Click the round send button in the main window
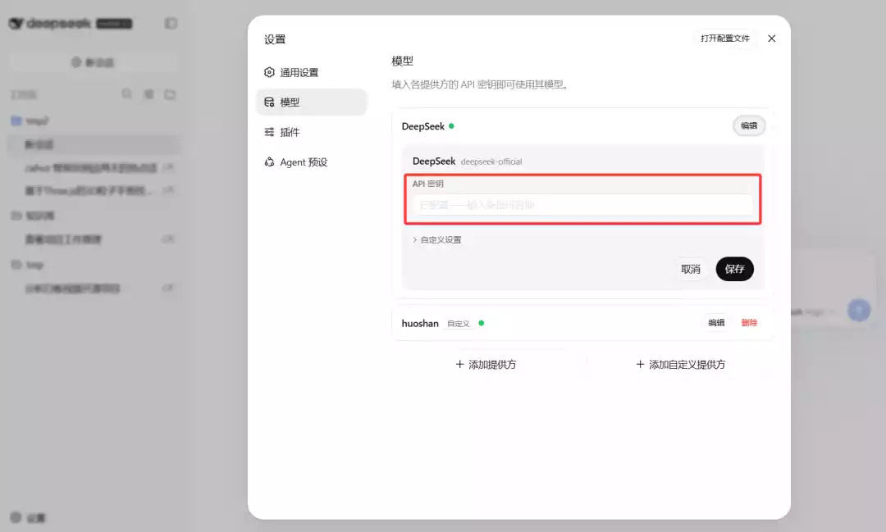Viewport: 886px width, 532px height. [x=858, y=310]
